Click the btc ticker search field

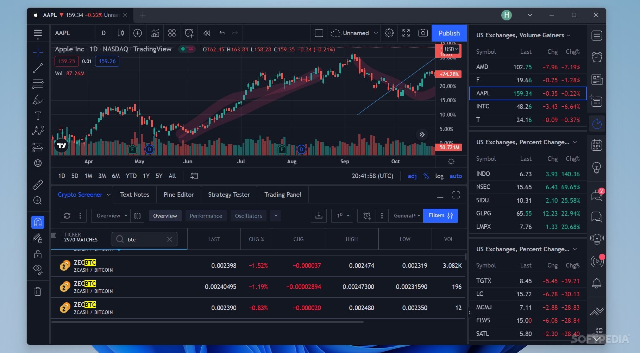(x=144, y=239)
